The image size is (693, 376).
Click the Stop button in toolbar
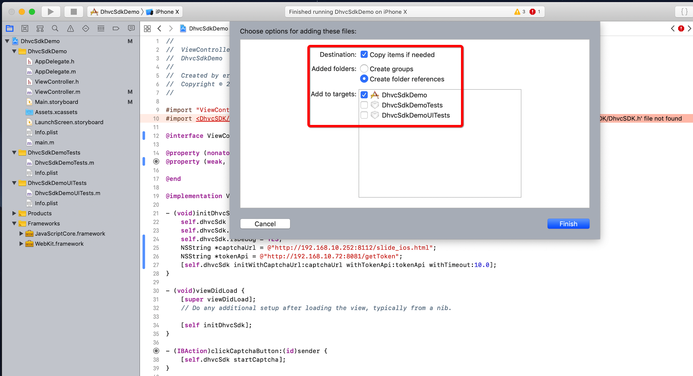(x=73, y=12)
